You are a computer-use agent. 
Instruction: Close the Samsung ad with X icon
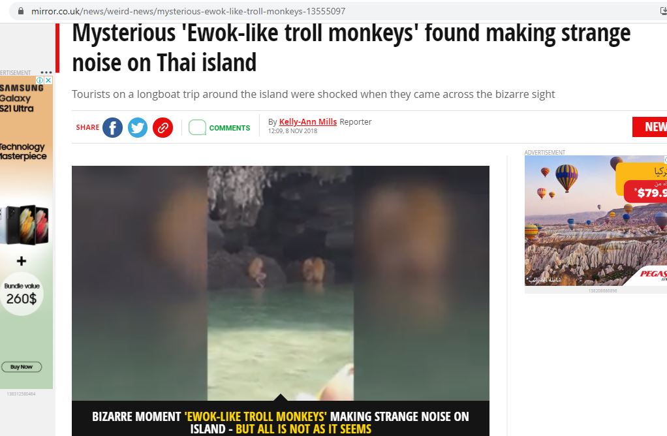[48, 80]
